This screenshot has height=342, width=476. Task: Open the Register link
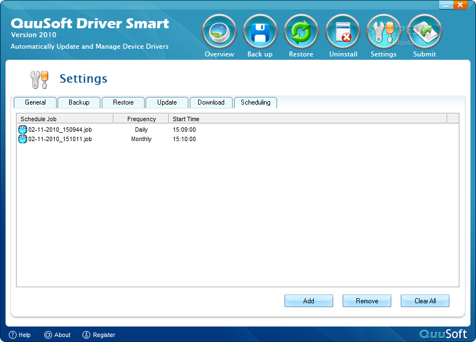[104, 335]
